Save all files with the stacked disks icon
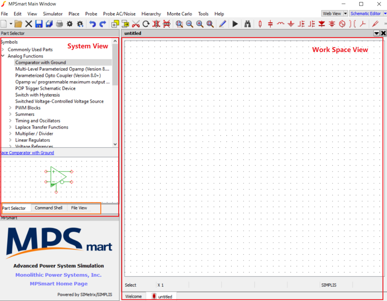387x301 pixels. 49,24
